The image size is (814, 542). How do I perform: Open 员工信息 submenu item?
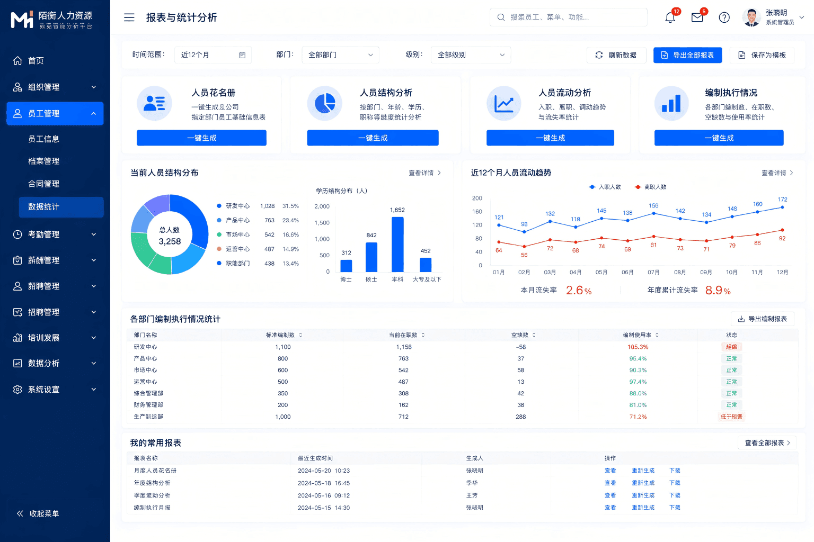[x=43, y=139]
